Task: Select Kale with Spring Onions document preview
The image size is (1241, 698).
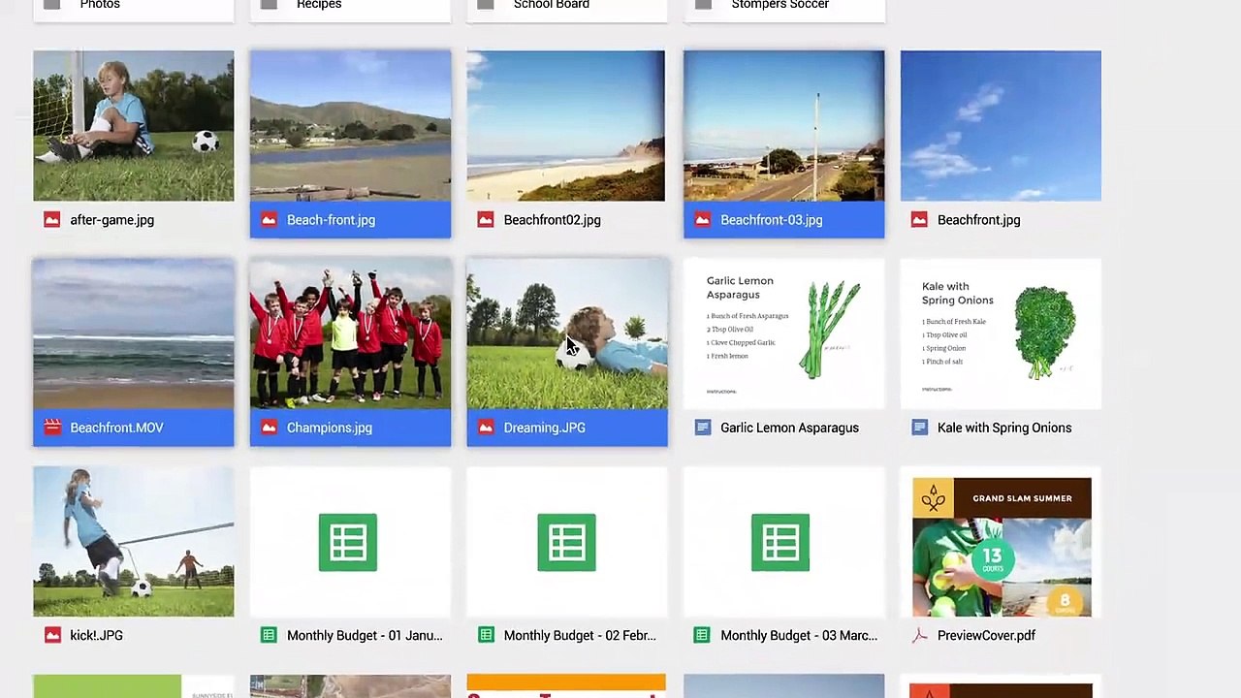Action: point(1001,333)
